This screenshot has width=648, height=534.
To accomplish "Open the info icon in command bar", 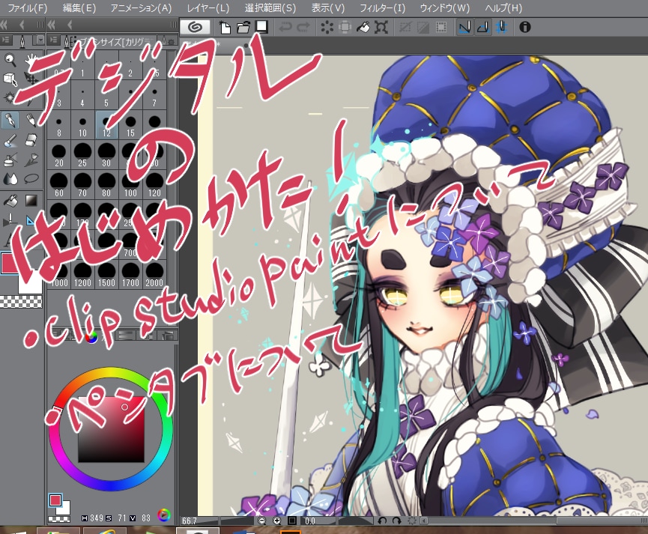I will [525, 27].
